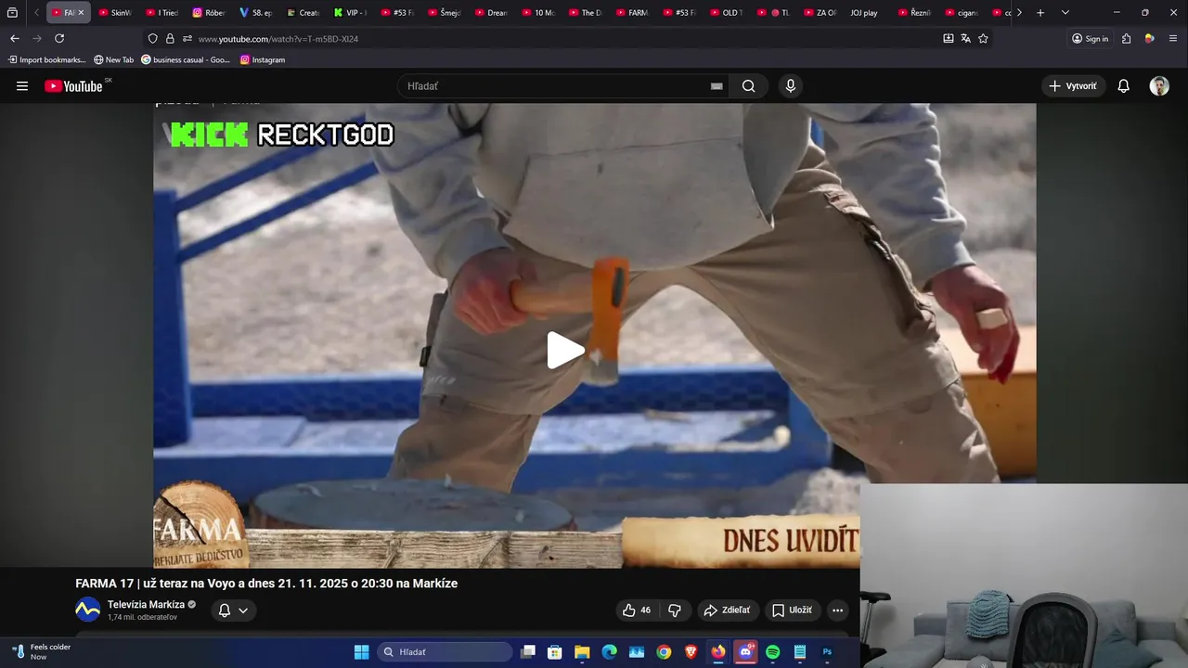Switch to the Instagram Róber tab
The image size is (1188, 668).
tap(209, 13)
